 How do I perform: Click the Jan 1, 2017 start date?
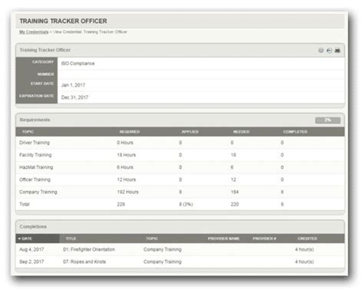click(73, 85)
